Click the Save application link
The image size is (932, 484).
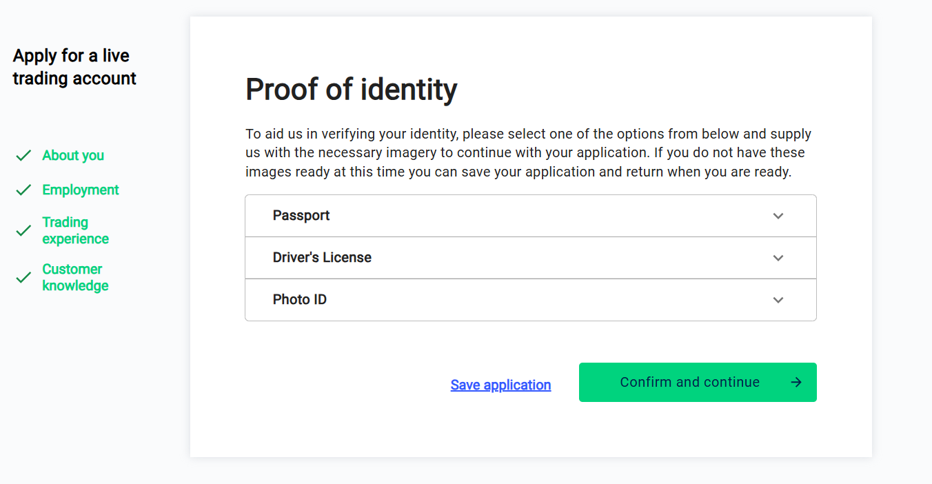500,385
